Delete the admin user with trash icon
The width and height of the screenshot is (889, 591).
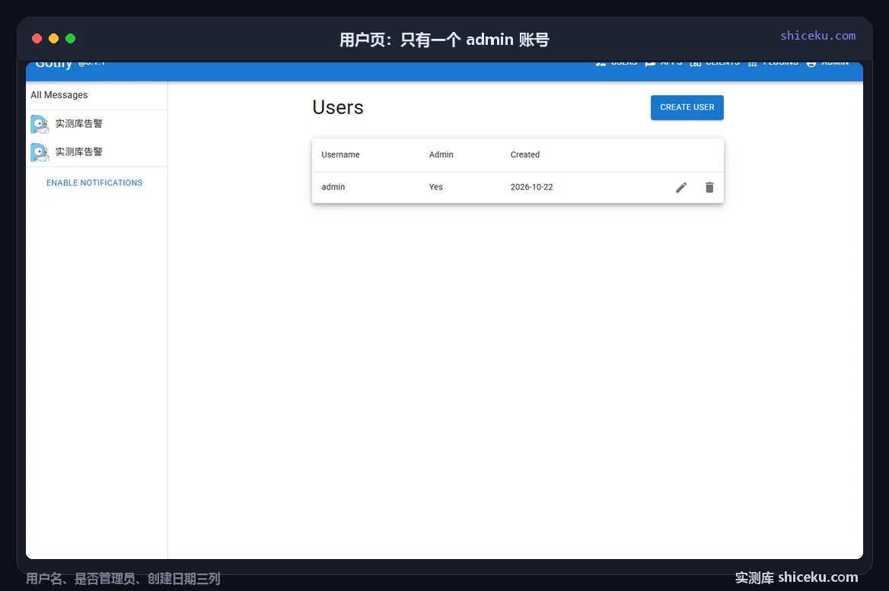pyautogui.click(x=709, y=188)
